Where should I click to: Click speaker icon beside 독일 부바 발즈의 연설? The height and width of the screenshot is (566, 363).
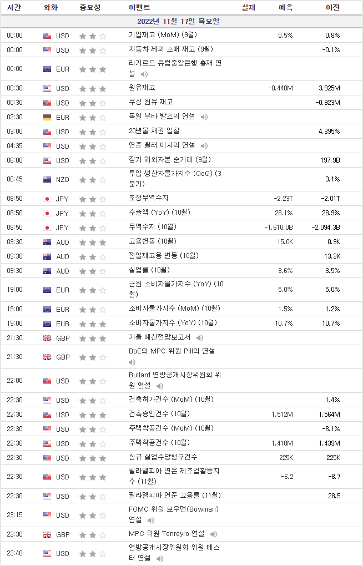coord(204,117)
